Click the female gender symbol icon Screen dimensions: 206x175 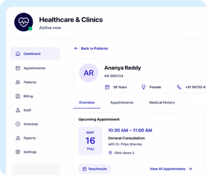tap(143, 87)
